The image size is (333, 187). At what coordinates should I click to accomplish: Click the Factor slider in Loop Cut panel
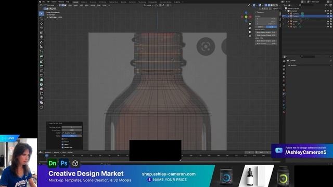click(72, 136)
